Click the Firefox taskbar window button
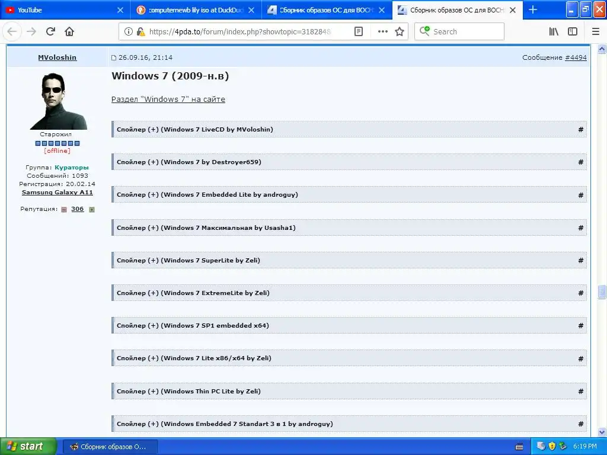This screenshot has width=607, height=455. tap(110, 447)
